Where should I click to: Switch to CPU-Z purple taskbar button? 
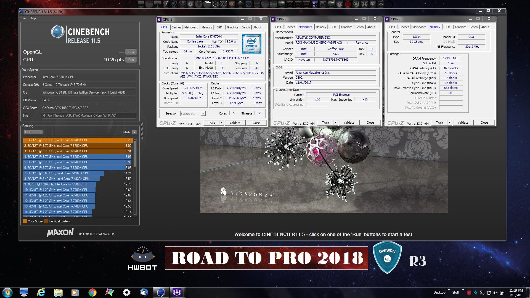(177, 292)
